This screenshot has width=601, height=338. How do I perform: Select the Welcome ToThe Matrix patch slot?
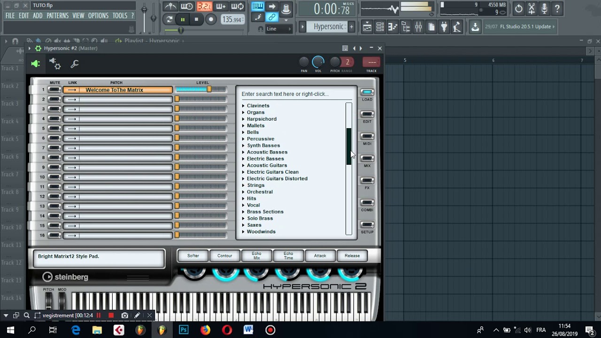[x=117, y=90]
